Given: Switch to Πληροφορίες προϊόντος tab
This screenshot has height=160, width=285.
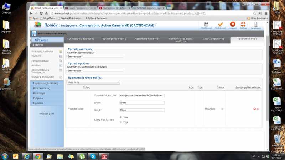Looking at the screenshot, I should [81, 39].
